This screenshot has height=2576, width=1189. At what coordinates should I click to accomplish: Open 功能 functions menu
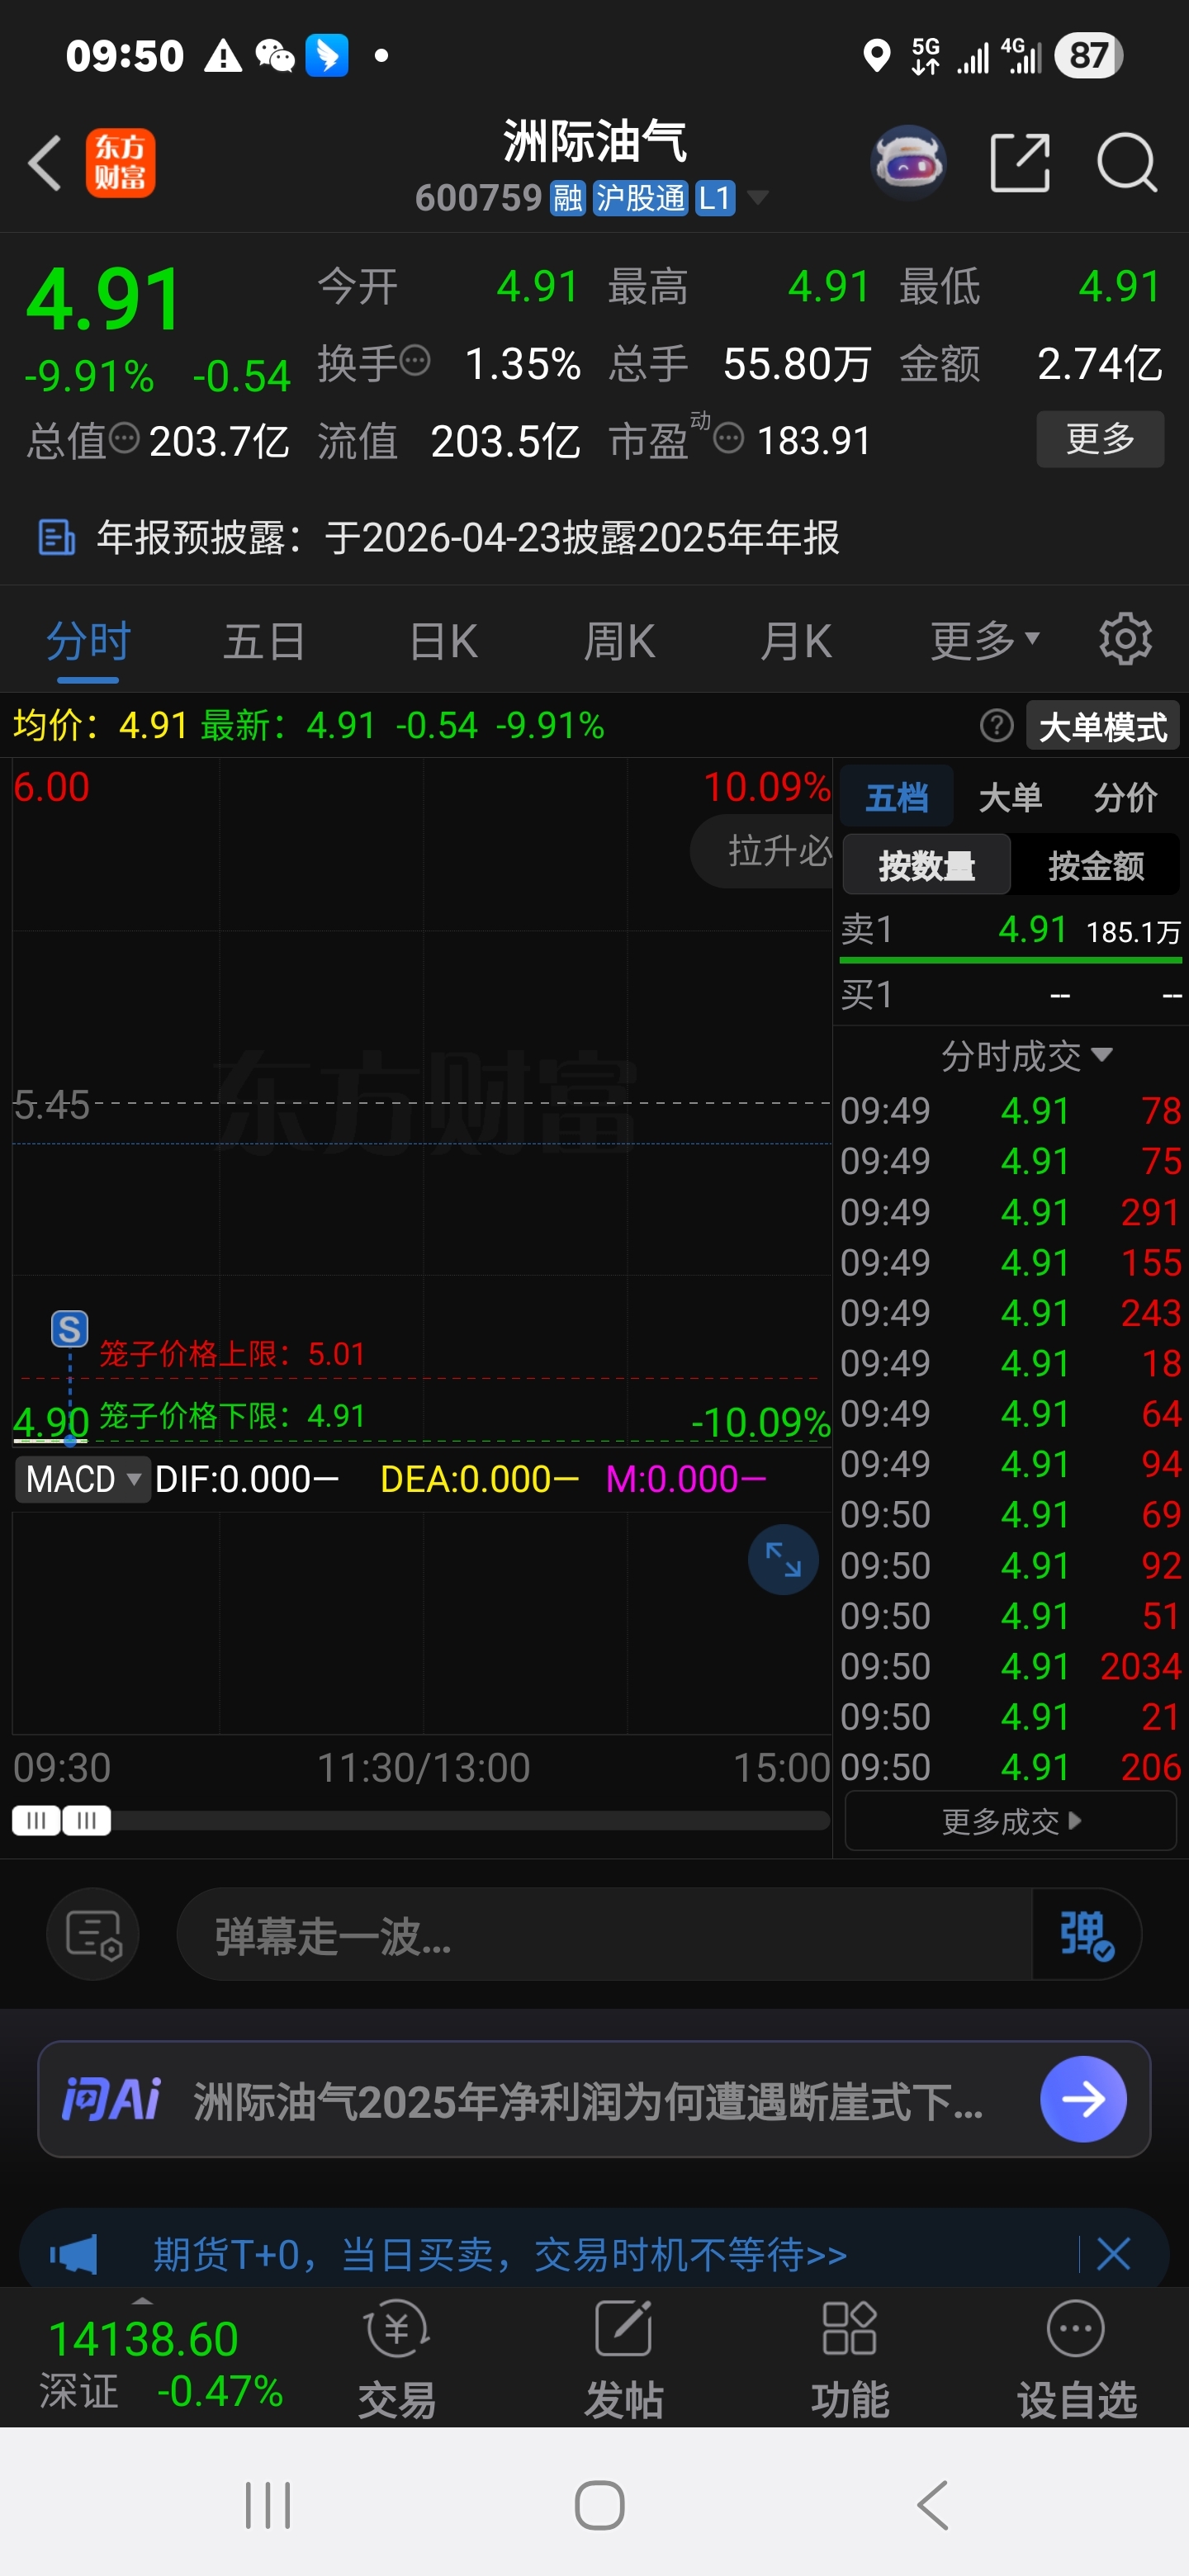pos(849,2359)
